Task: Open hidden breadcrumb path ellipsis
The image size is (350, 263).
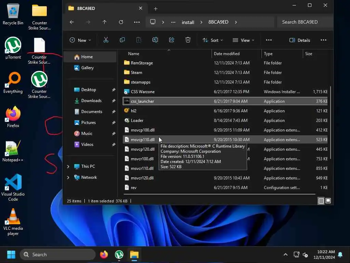Action: tap(173, 22)
